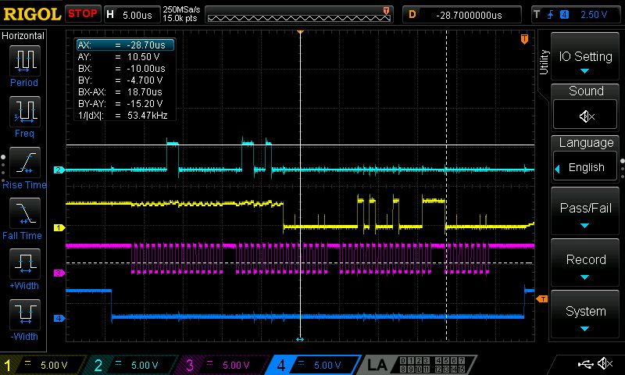625x375 pixels.
Task: Click the BY -4.700 V cursor value
Action: [x=145, y=80]
